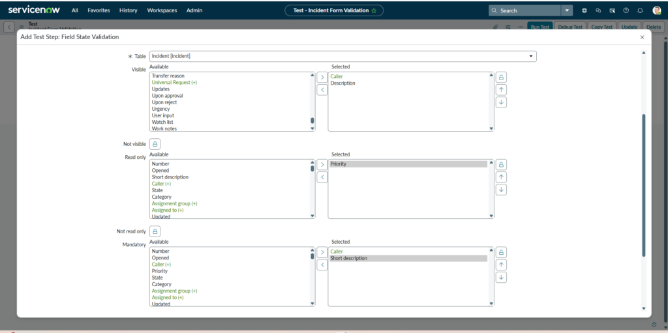Viewport: 668px width, 333px height.
Task: Move Short description down in Mandatory list
Action: point(501,277)
